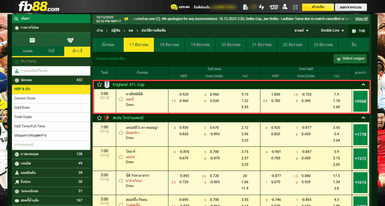The width and height of the screenshot is (385, 206).
Task: Open the user profile icon in header
Action: pyautogui.click(x=285, y=7)
